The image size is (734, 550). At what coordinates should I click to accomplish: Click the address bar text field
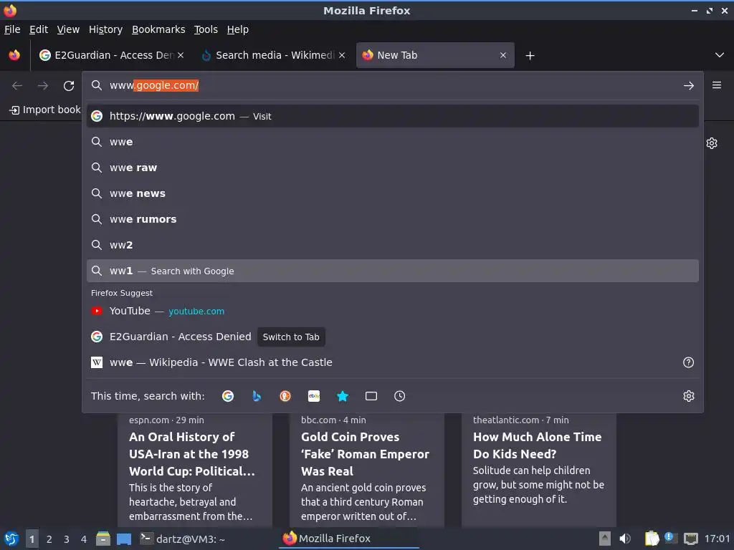(392, 86)
